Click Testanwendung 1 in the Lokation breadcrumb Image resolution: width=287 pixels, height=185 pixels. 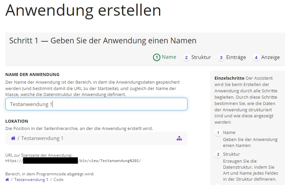(42, 138)
